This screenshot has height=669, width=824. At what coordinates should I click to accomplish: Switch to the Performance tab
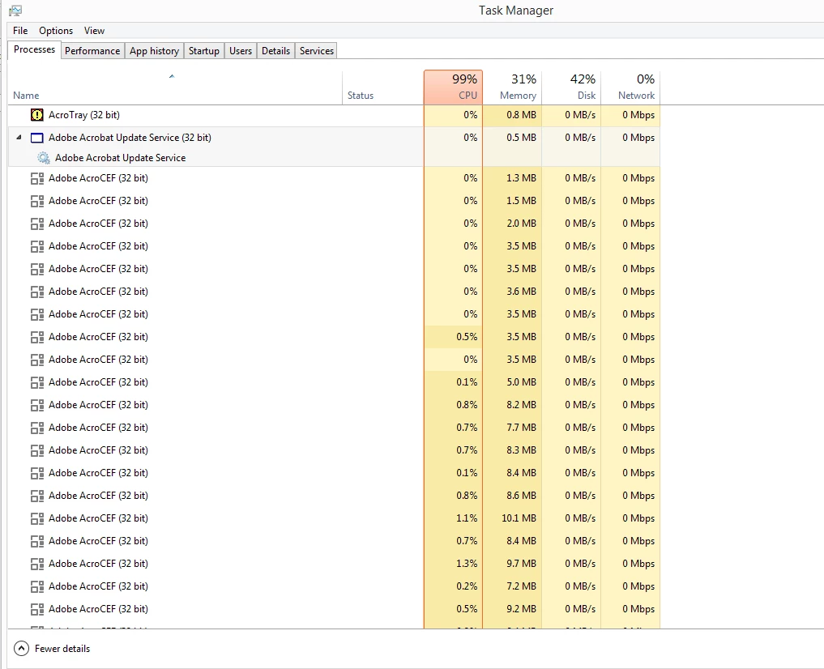92,51
